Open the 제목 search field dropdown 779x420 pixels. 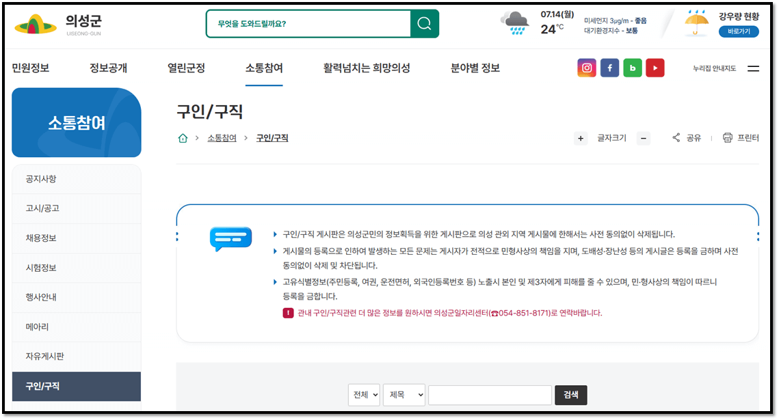[404, 395]
